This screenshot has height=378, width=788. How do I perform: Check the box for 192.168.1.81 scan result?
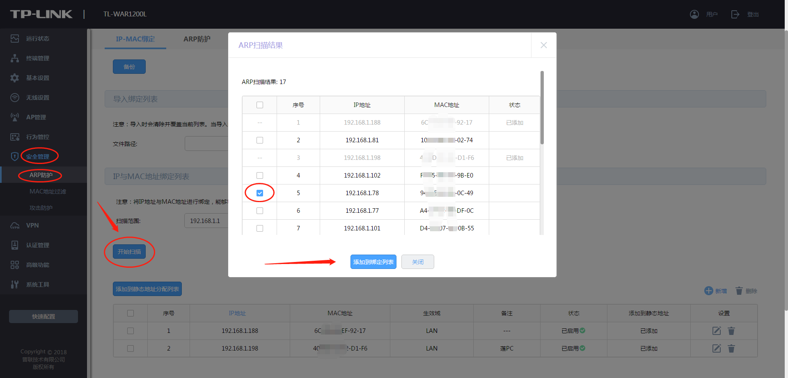260,140
